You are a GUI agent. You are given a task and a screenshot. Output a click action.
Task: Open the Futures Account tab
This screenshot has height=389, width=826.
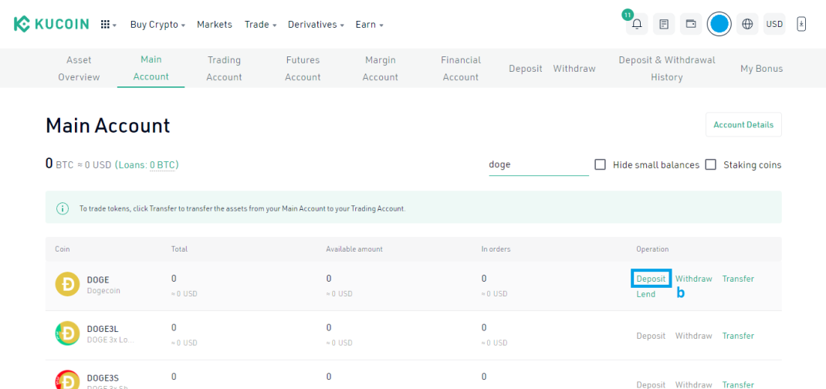[303, 69]
